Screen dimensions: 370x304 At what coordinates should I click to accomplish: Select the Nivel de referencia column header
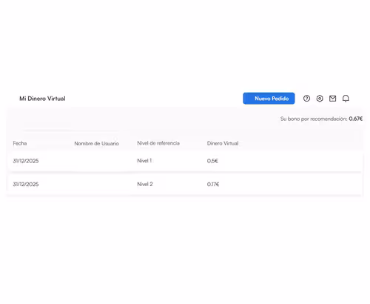coord(158,143)
